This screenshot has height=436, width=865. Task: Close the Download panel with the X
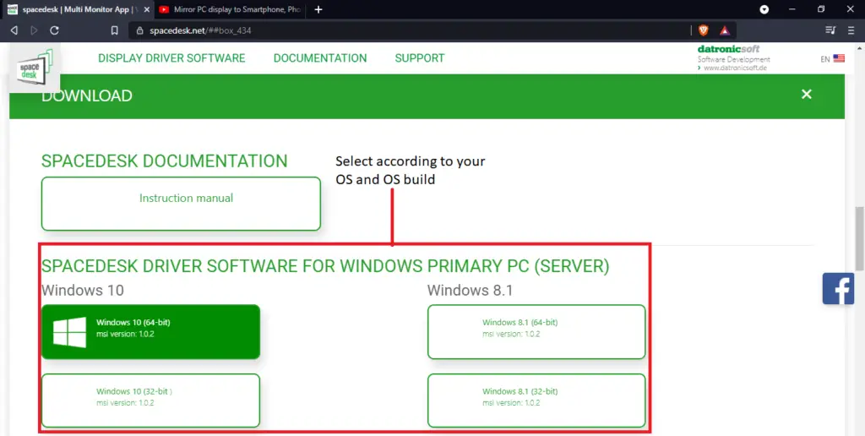click(807, 94)
